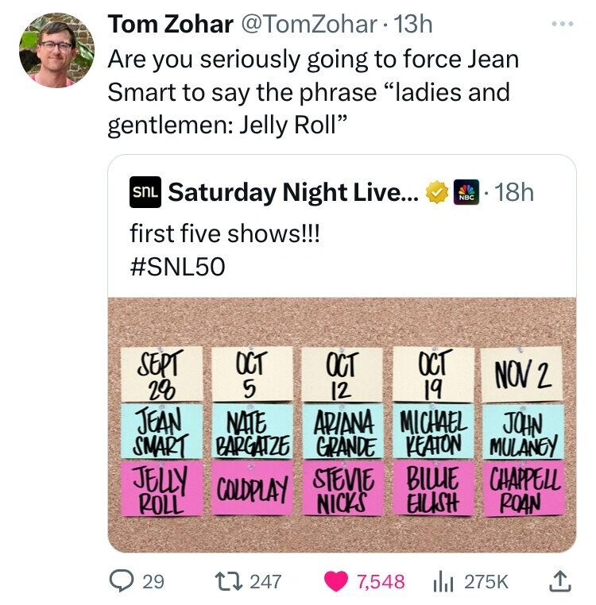The image size is (596, 605).
Task: Click the NBC affiliation badge icon
Action: [x=463, y=192]
